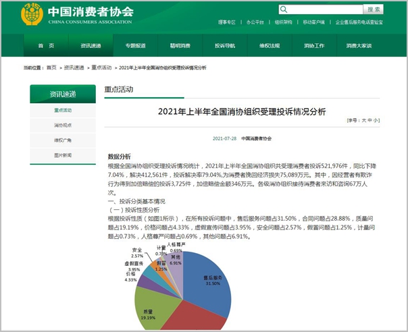This screenshot has height=332, width=408.
Task: Open 企业售后服务电话查验宝 link
Action: tap(359, 22)
